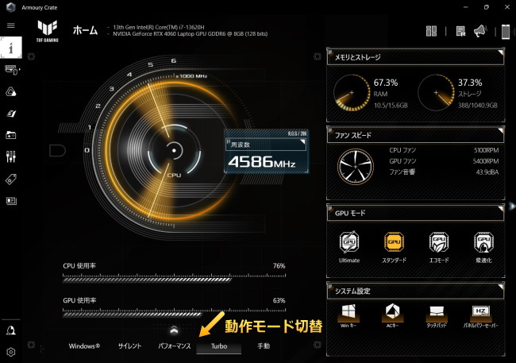Viewport: 516px width, 363px height.
Task: Open Aura Sync triangle icon in the sidebar
Action: [11, 92]
